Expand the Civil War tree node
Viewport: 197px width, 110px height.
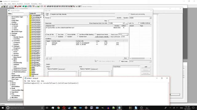point(12,41)
